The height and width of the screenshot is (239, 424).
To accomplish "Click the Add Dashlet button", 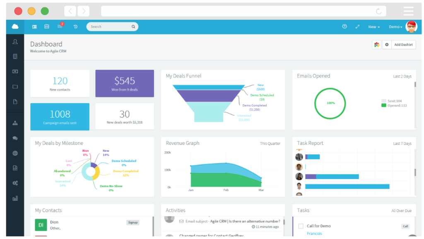I will click(403, 45).
